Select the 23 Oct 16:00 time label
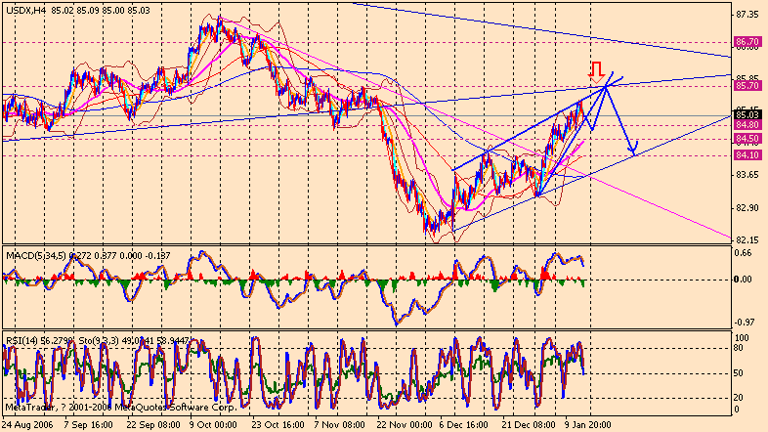This screenshot has width=768, height=432. point(276,424)
